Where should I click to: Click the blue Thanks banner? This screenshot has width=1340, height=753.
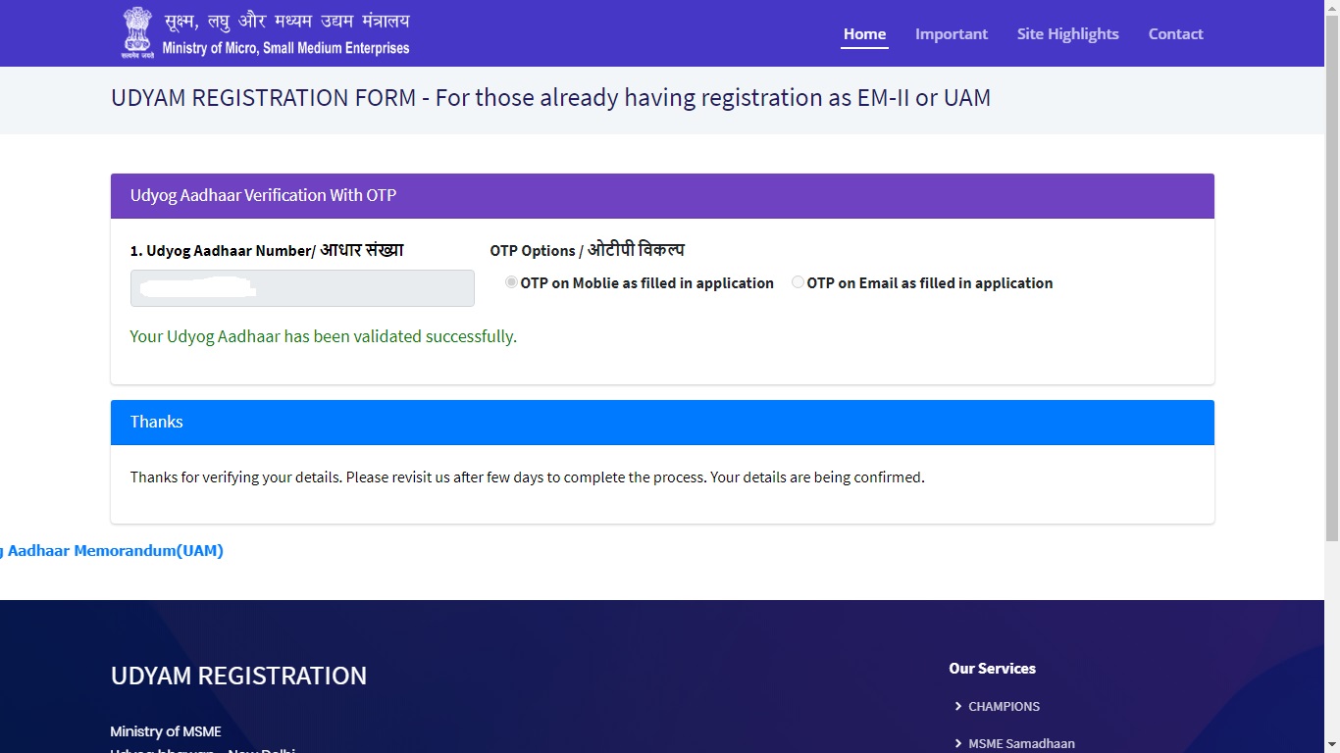[x=662, y=422]
